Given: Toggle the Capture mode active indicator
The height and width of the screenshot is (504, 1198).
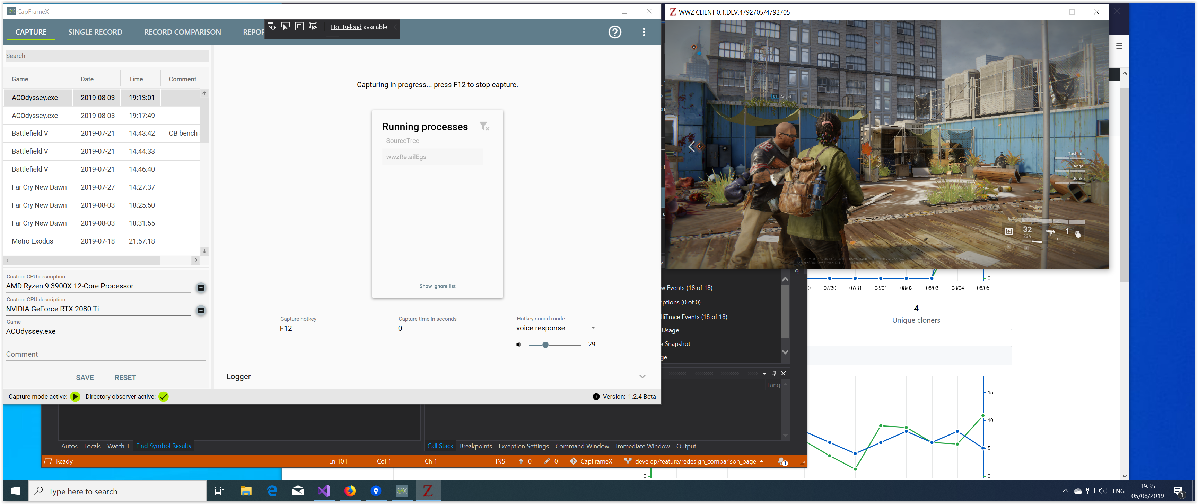Looking at the screenshot, I should pos(75,396).
